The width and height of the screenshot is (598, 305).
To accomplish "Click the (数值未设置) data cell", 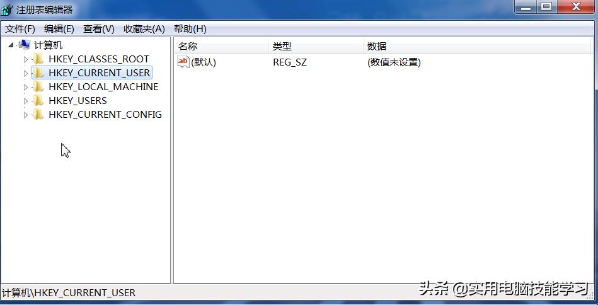I will pos(394,62).
